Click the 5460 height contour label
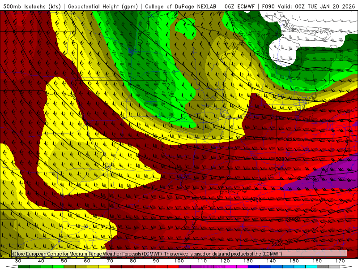This screenshot has height=269, width=358. 294,219
